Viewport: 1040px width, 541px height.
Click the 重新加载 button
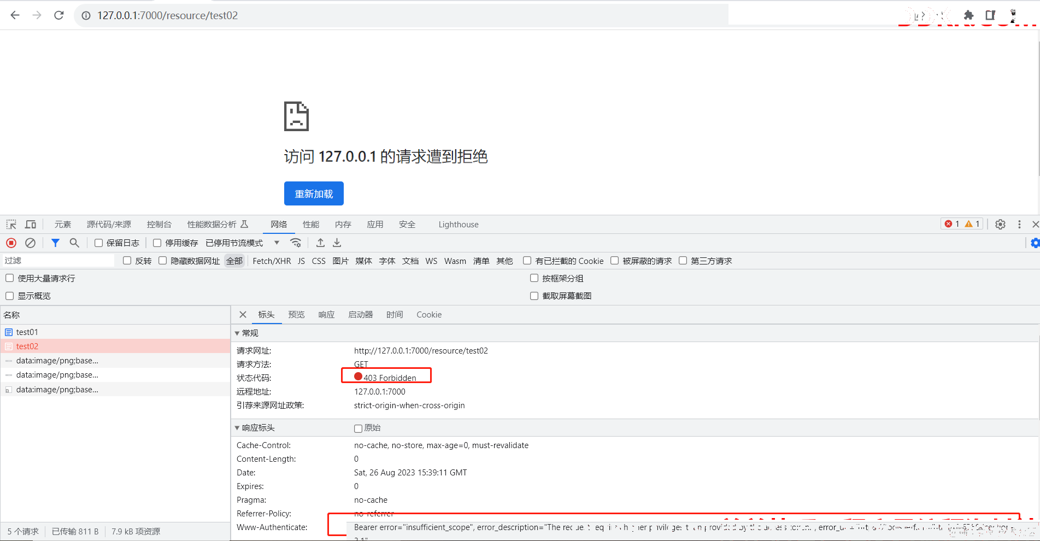[x=314, y=193]
